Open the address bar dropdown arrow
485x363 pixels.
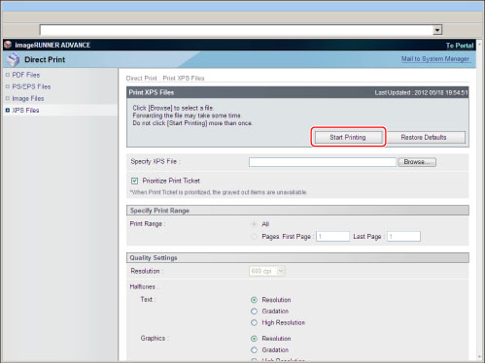coord(437,30)
